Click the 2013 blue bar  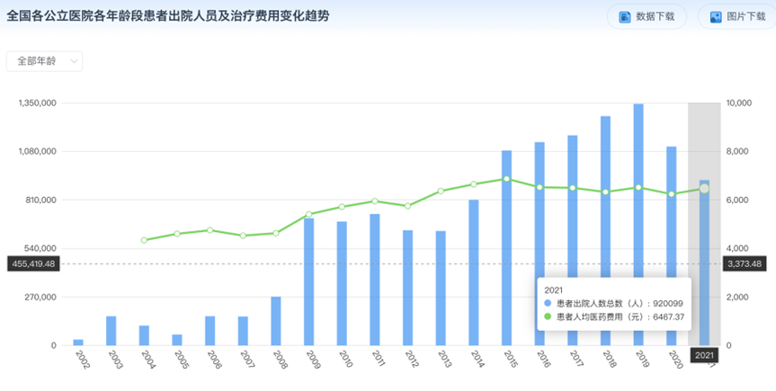coord(441,288)
